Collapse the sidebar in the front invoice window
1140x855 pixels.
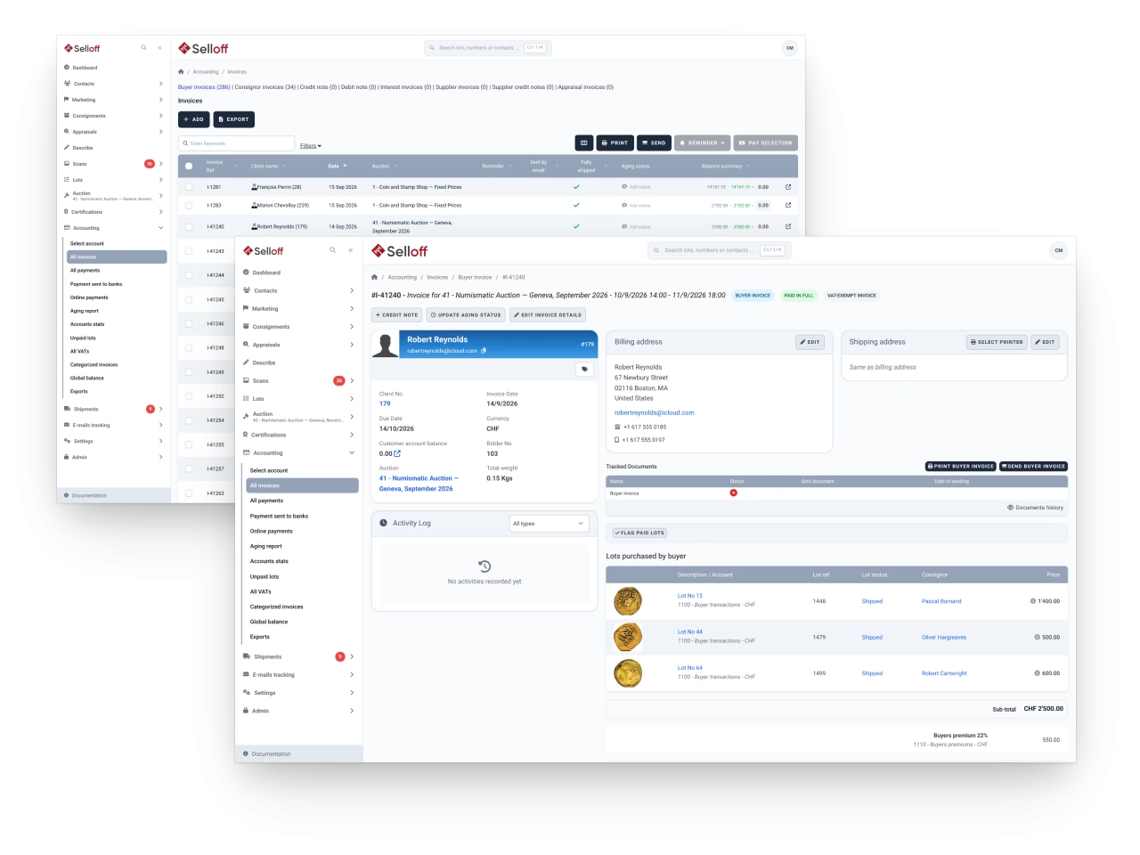[x=351, y=250]
